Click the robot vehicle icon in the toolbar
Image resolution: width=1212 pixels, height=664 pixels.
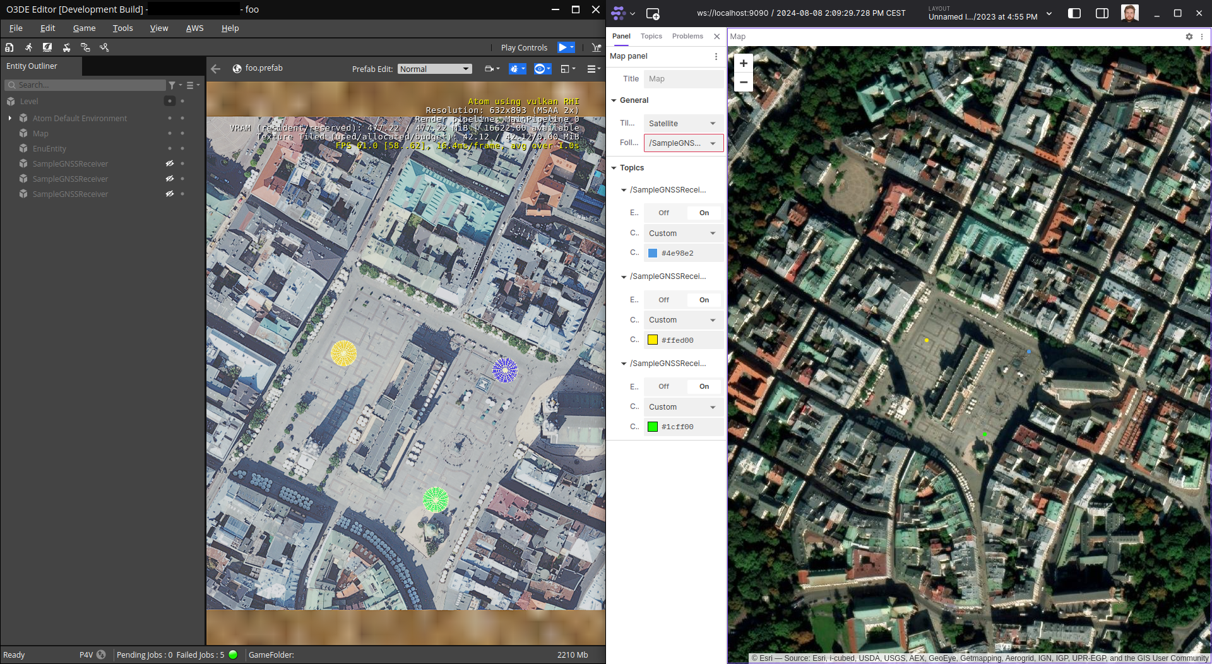point(66,47)
